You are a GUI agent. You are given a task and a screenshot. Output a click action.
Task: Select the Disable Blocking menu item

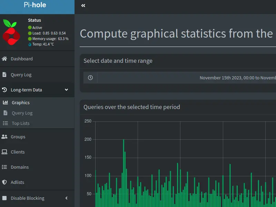(28, 198)
